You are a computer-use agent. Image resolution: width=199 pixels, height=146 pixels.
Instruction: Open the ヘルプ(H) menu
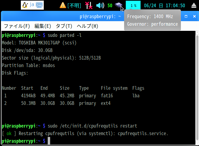coord(88,26)
